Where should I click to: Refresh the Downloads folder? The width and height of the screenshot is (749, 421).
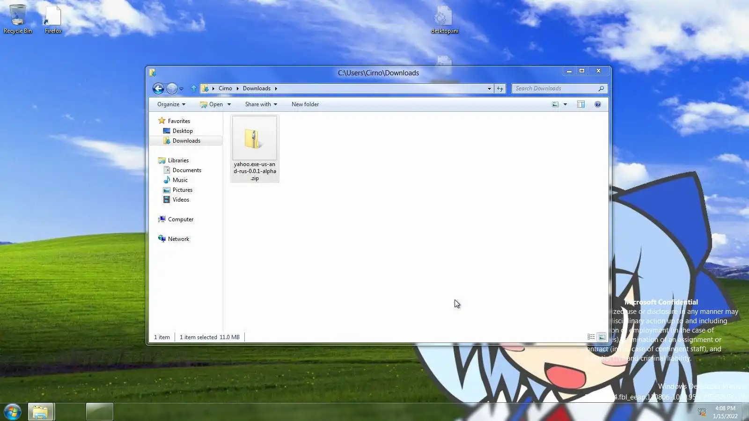[x=500, y=88]
